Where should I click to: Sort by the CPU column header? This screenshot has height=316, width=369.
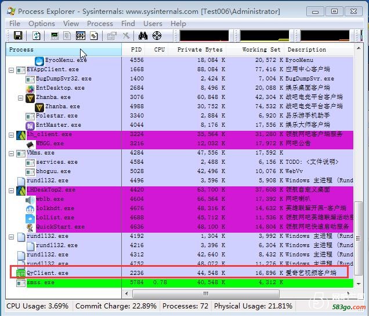click(x=157, y=50)
